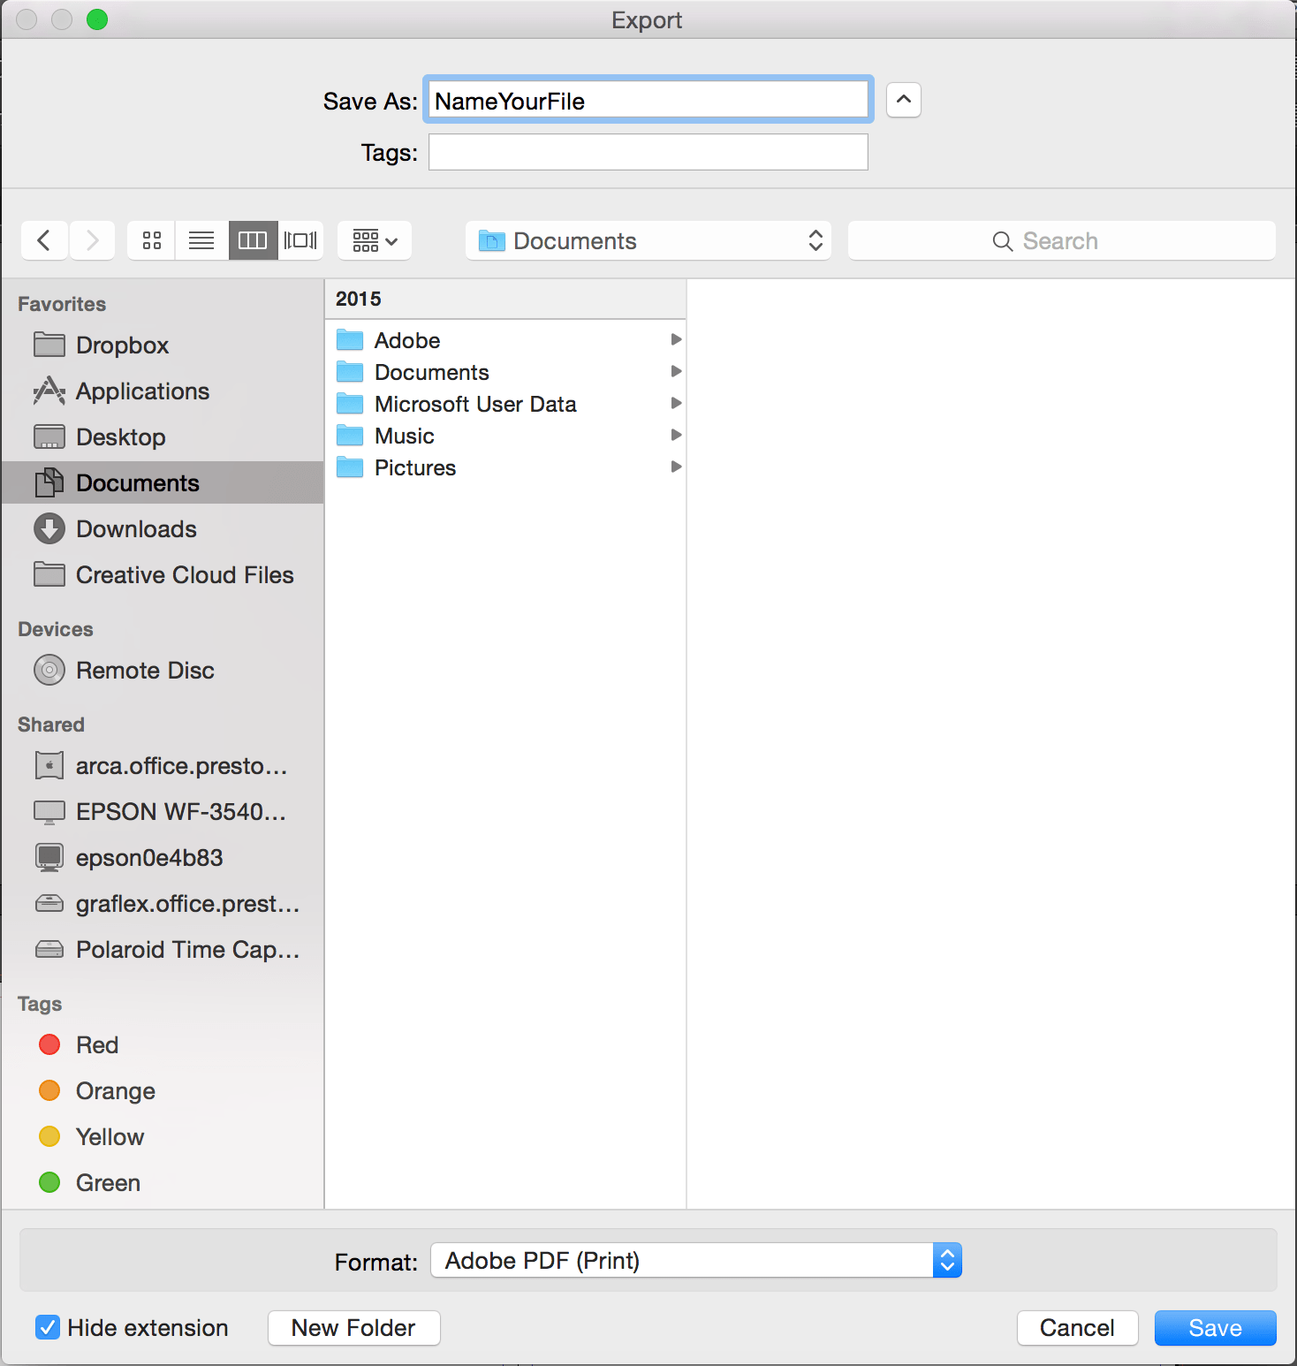This screenshot has height=1366, width=1297.
Task: Create a New Folder
Action: (353, 1328)
